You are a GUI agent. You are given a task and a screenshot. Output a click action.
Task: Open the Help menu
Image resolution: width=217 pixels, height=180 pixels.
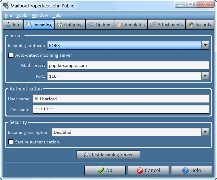pos(57,15)
